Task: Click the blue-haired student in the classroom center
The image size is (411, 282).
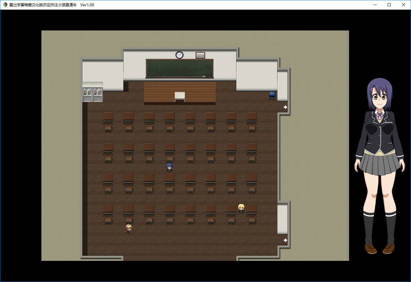Action: pyautogui.click(x=169, y=168)
